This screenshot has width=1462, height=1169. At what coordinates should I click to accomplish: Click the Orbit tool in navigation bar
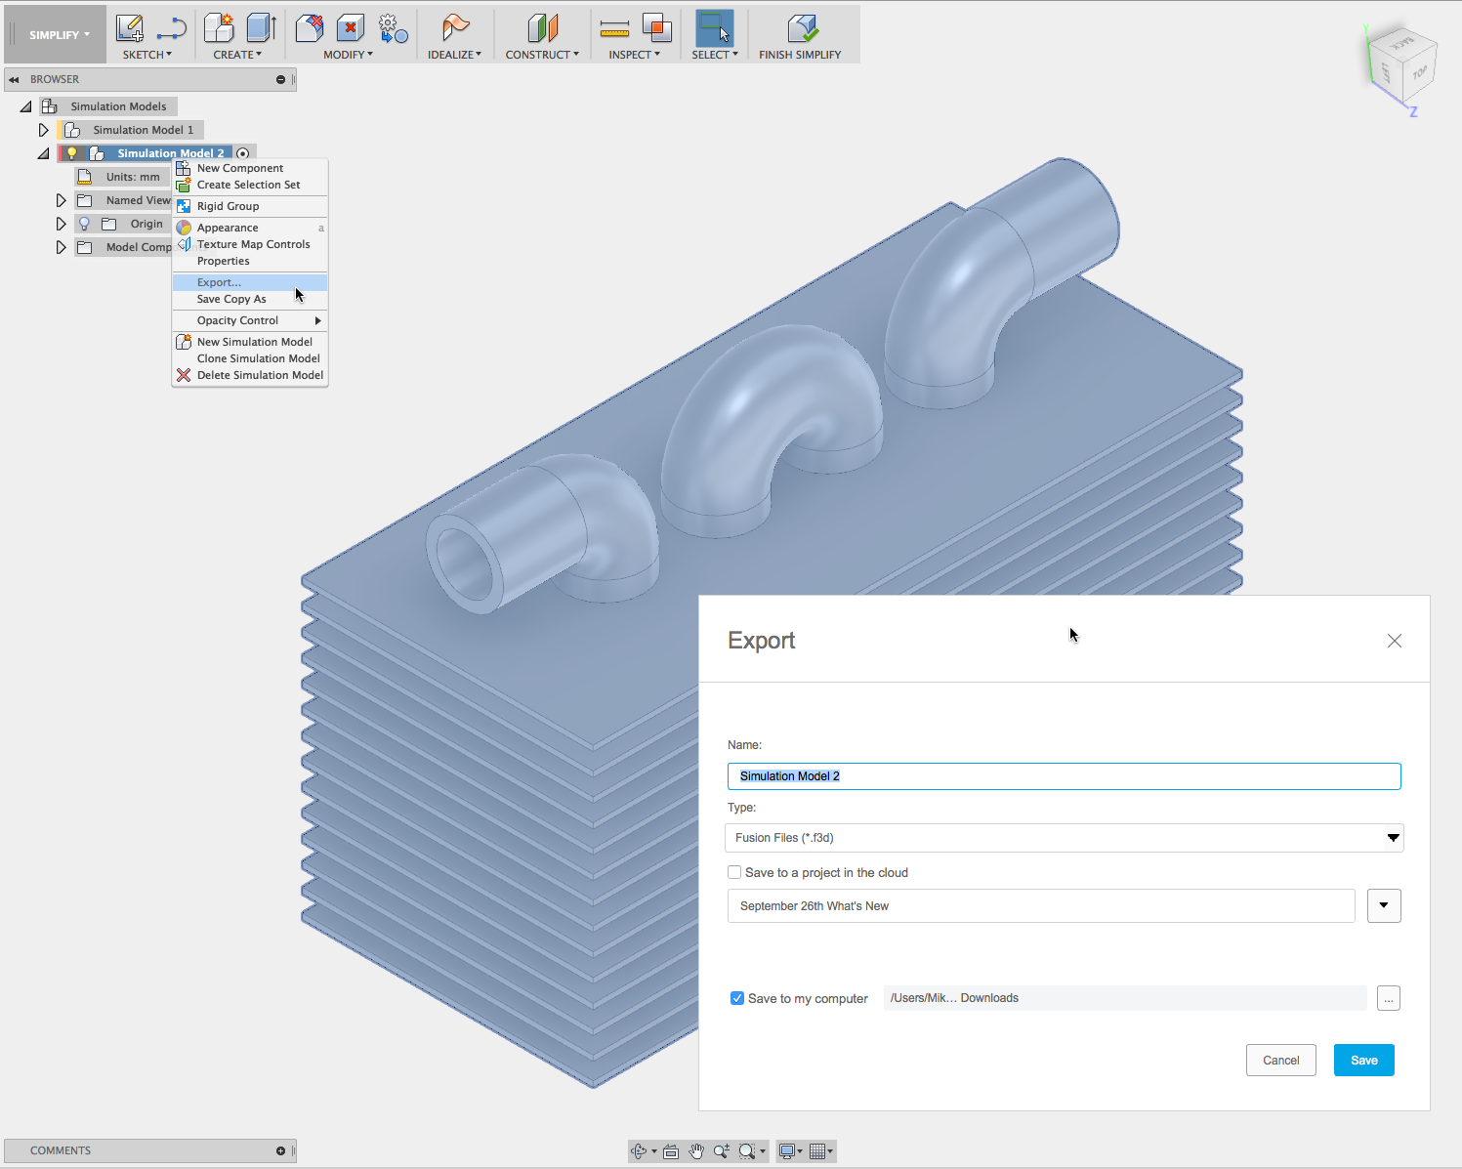tap(639, 1151)
